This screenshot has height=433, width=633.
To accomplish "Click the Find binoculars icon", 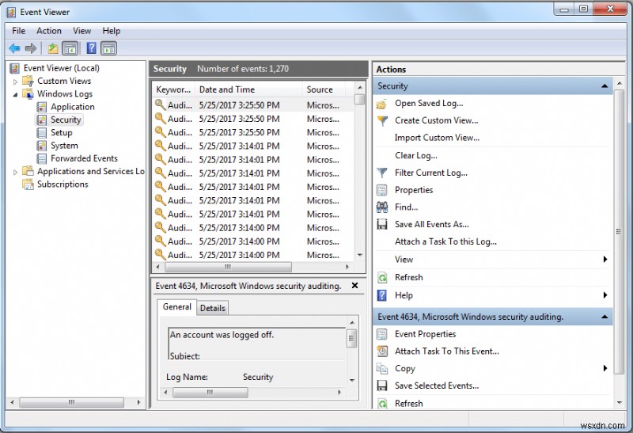I will [382, 207].
